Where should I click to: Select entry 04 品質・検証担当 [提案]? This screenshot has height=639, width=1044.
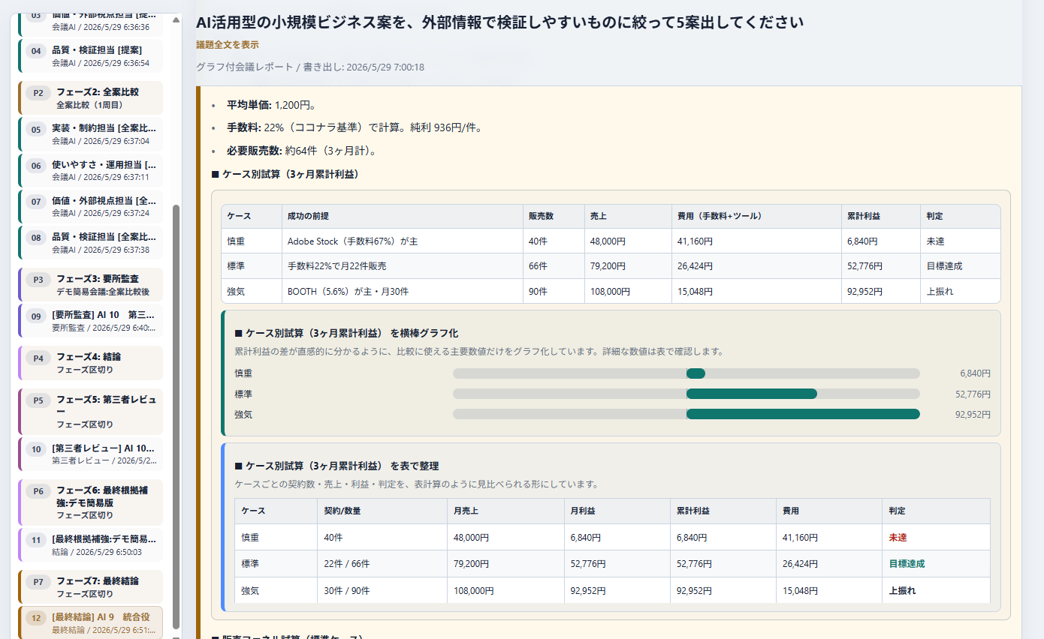(x=90, y=56)
